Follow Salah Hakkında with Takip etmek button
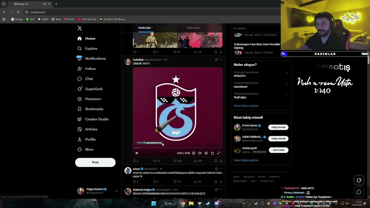 (278, 139)
